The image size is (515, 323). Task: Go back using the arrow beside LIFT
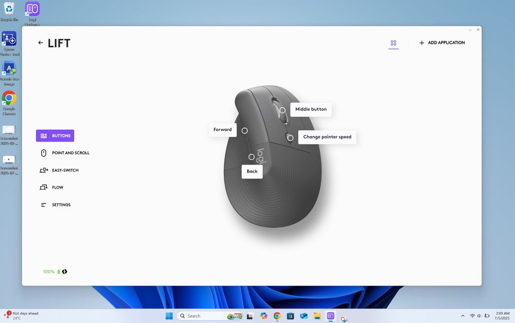40,43
